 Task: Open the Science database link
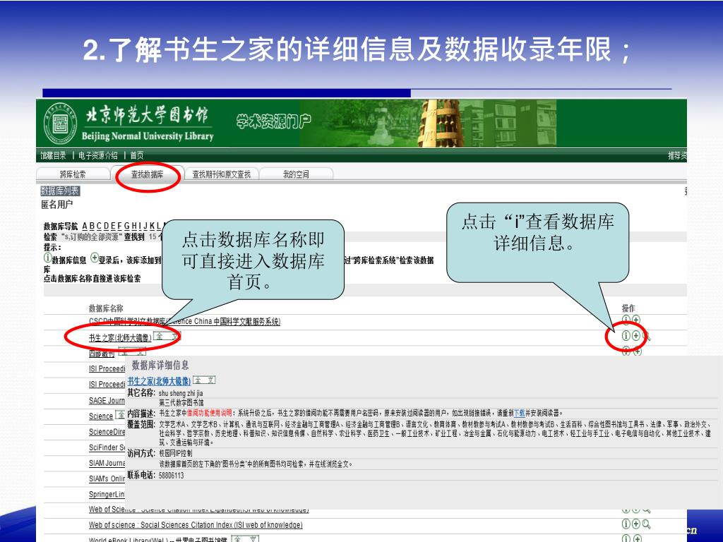(x=101, y=416)
